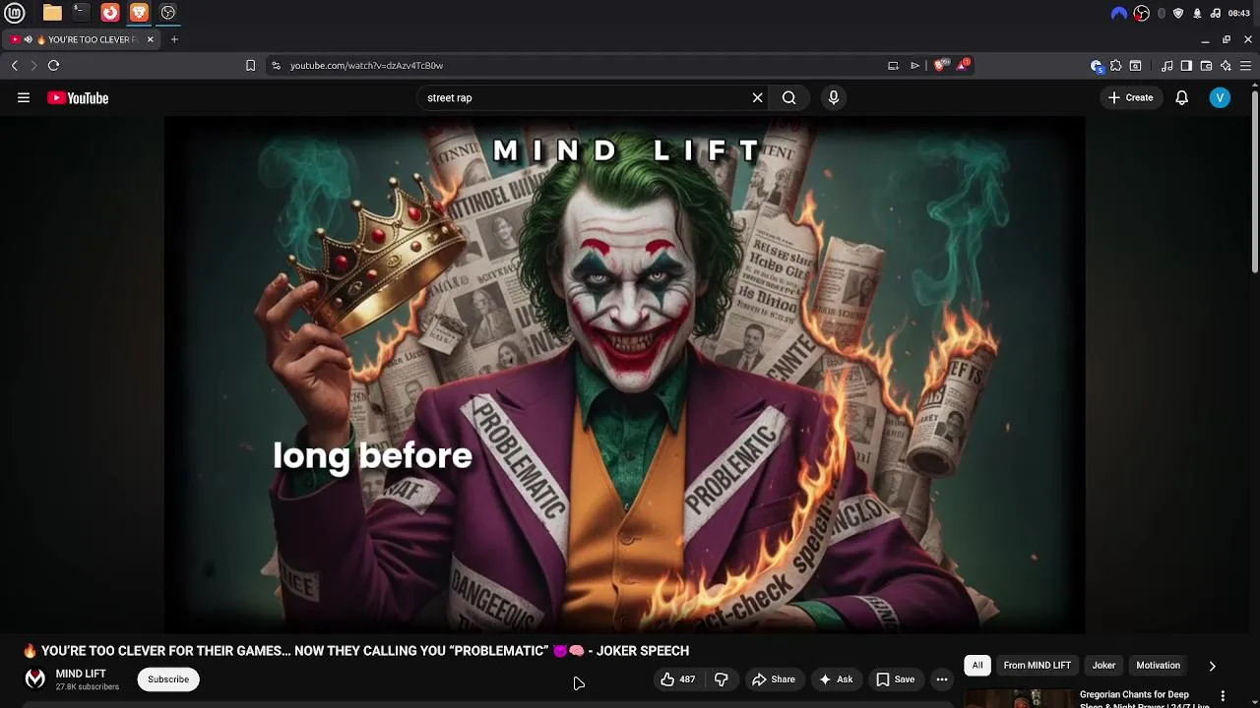
Task: Open the security shield tray icon
Action: [1178, 13]
